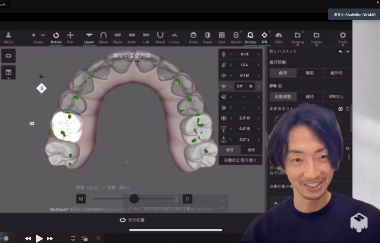
Task: Select the middle tab in 歯牙移動 section
Action: tap(310, 73)
